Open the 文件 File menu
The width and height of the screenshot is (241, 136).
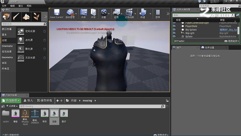[x=4, y=6]
